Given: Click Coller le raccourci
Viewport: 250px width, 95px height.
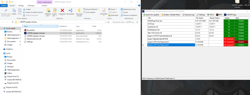Looking at the screenshot, I should click(30, 15).
